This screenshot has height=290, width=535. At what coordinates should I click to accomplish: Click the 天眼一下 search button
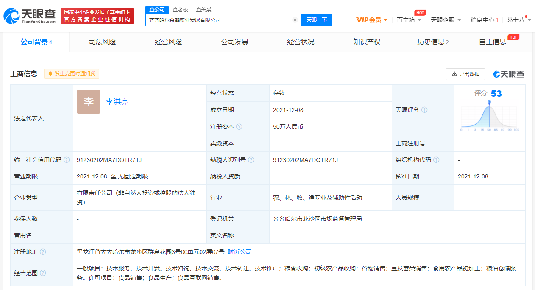317,20
